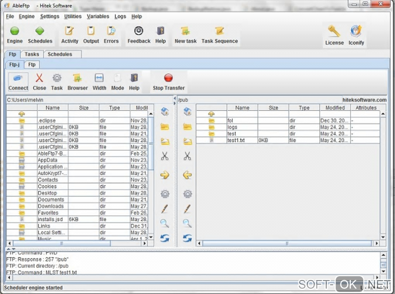395x294 pixels.
Task: Open the Utilities menu
Action: pyautogui.click(x=73, y=16)
